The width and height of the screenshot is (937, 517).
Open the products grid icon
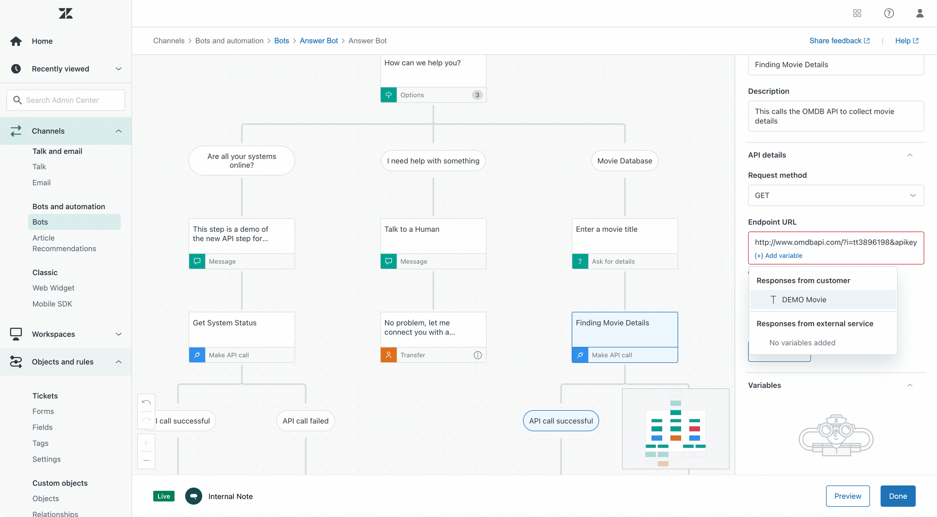(x=857, y=13)
